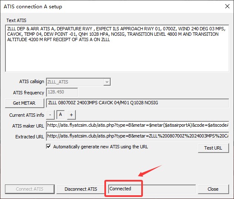Click the ATIS maker URL field
The width and height of the screenshot is (234, 199).
(138, 125)
